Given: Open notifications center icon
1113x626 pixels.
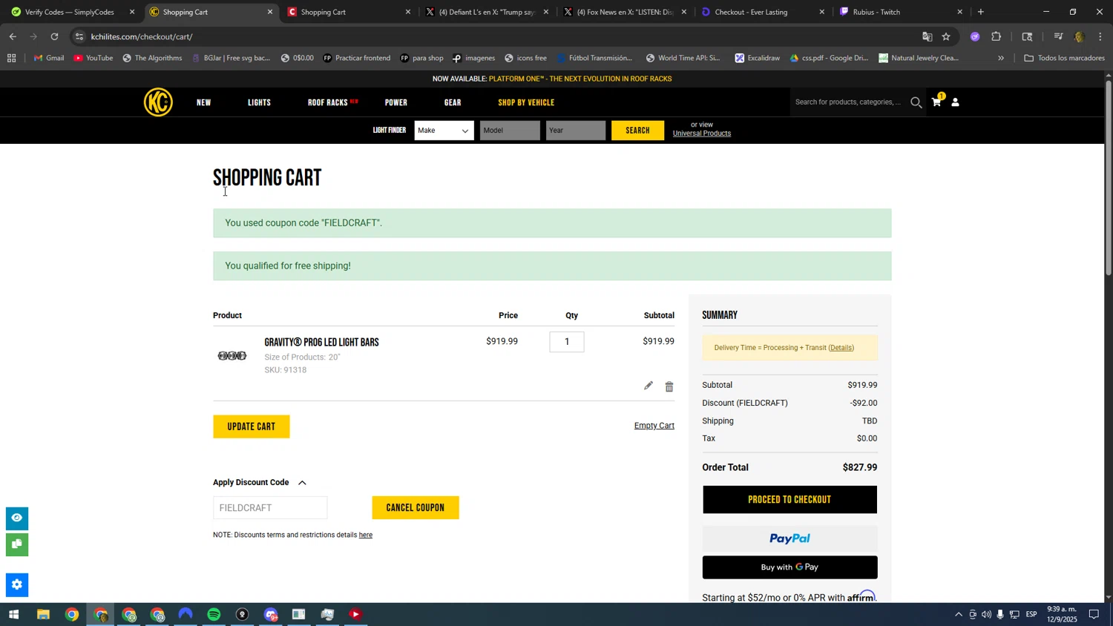Looking at the screenshot, I should click(1094, 614).
